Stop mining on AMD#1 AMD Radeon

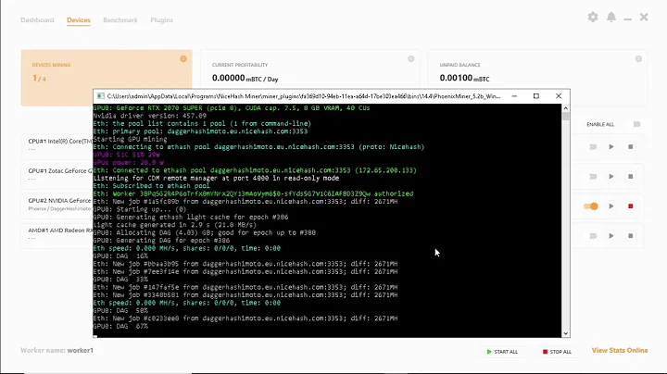click(631, 236)
